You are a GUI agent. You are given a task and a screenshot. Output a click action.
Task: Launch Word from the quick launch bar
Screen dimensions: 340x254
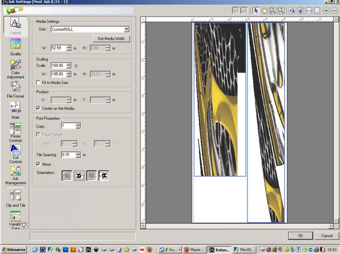pos(42,250)
